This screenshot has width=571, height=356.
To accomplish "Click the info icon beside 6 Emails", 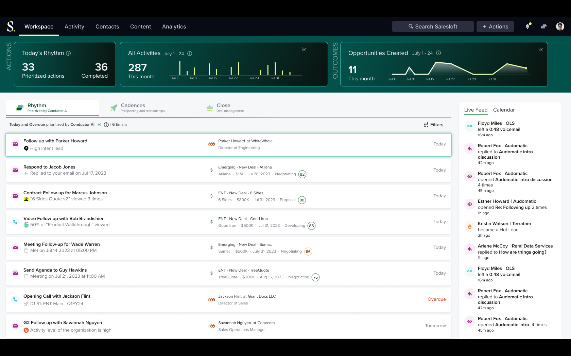I will (106, 125).
